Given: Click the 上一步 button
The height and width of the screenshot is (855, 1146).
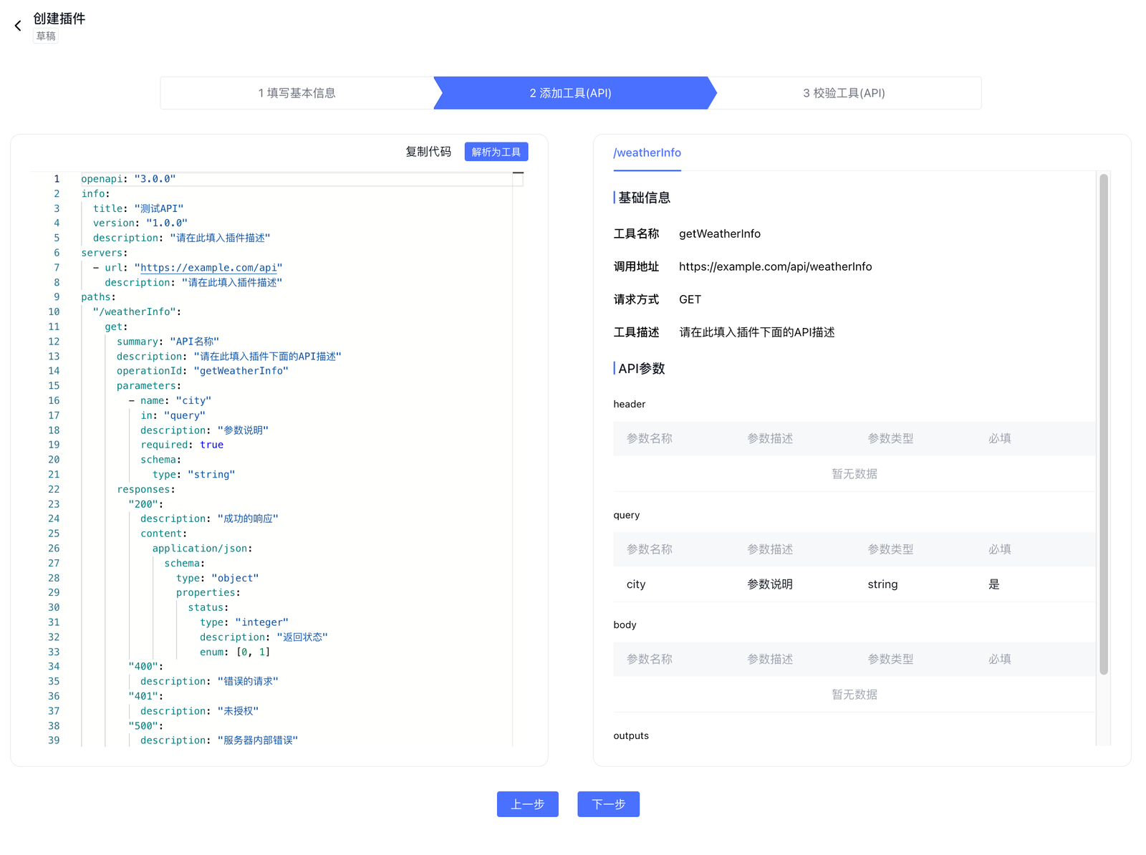Looking at the screenshot, I should point(527,804).
